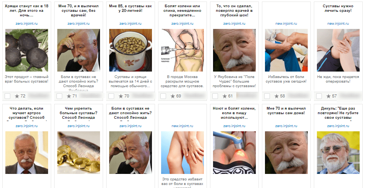Open new.injoint.ru link above knee massage image
This screenshot has width=365, height=188.
tap(286, 24)
